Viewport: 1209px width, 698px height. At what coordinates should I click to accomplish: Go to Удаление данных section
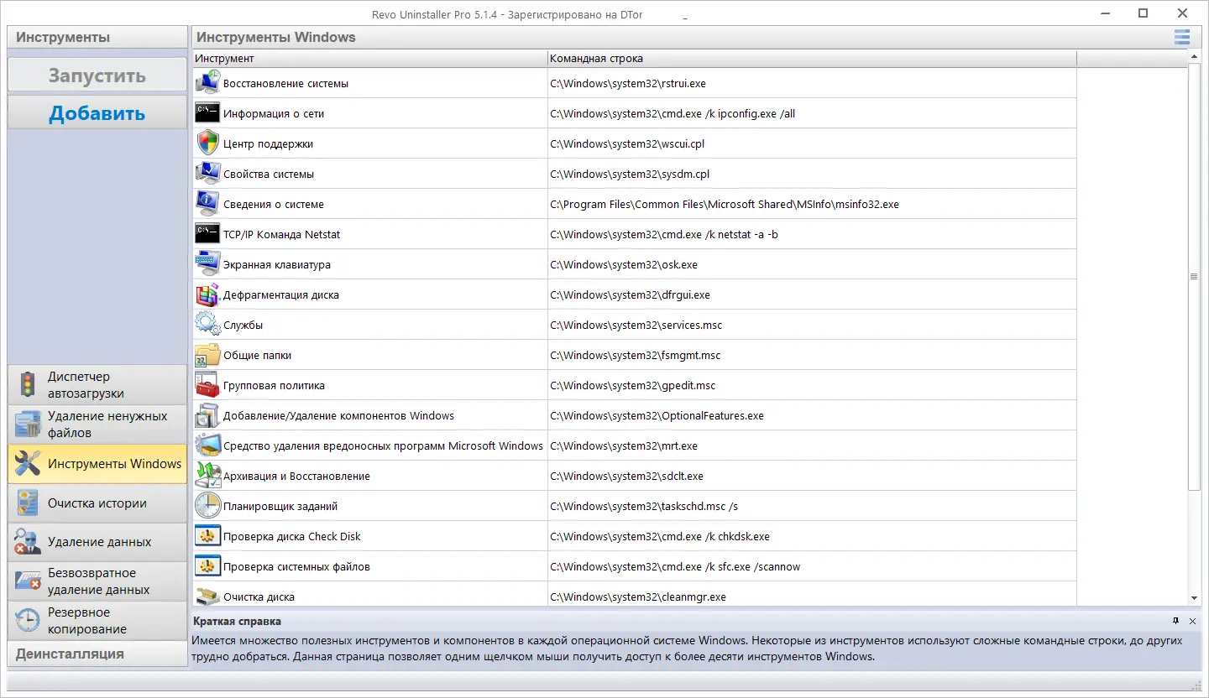point(97,542)
